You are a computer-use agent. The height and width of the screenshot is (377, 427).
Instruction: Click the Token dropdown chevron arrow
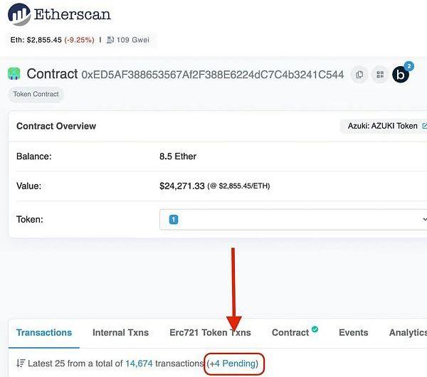click(424, 219)
